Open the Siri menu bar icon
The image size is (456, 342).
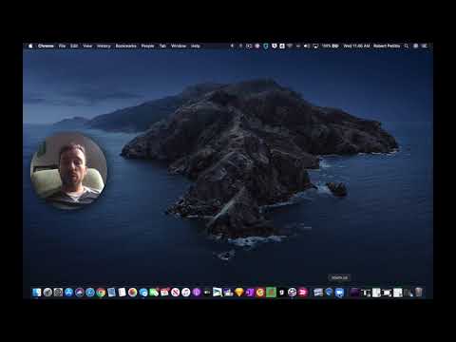(x=415, y=46)
